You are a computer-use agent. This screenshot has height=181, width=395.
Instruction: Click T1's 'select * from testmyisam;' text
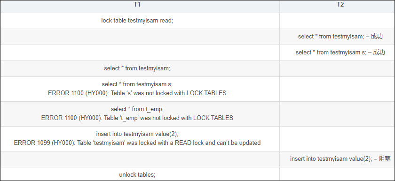(137, 68)
